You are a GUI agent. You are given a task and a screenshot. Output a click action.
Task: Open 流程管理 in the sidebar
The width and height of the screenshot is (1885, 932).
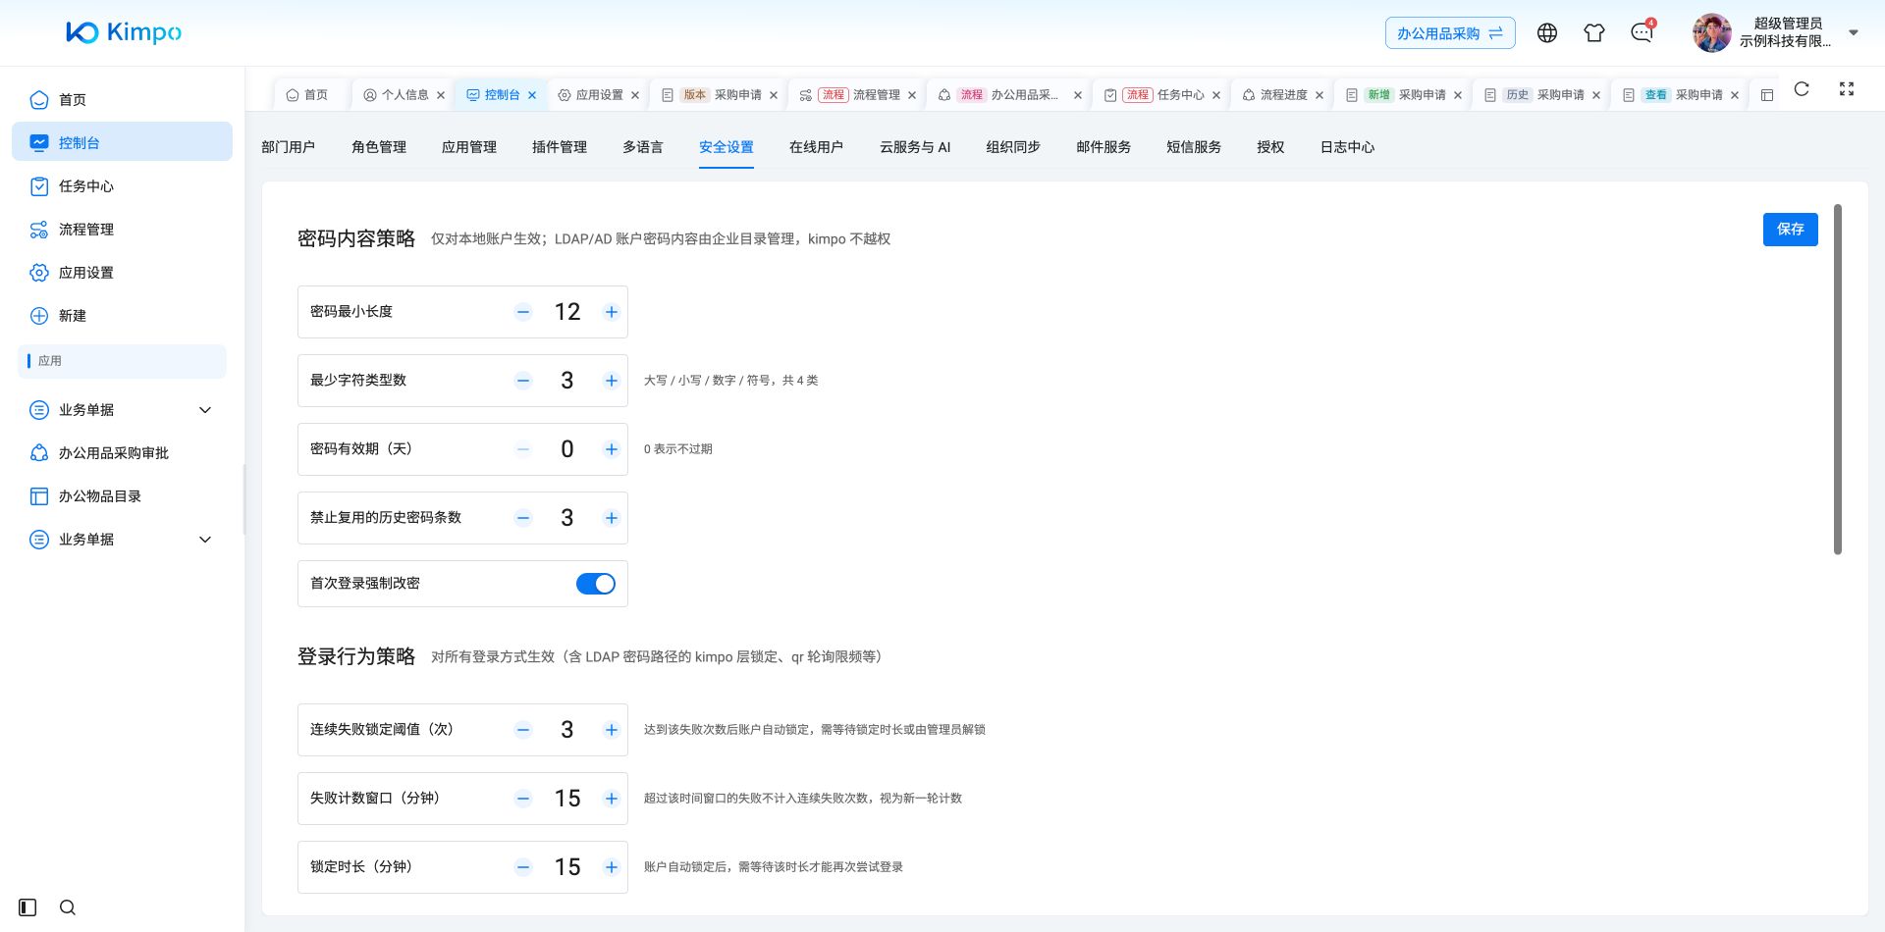coord(122,230)
